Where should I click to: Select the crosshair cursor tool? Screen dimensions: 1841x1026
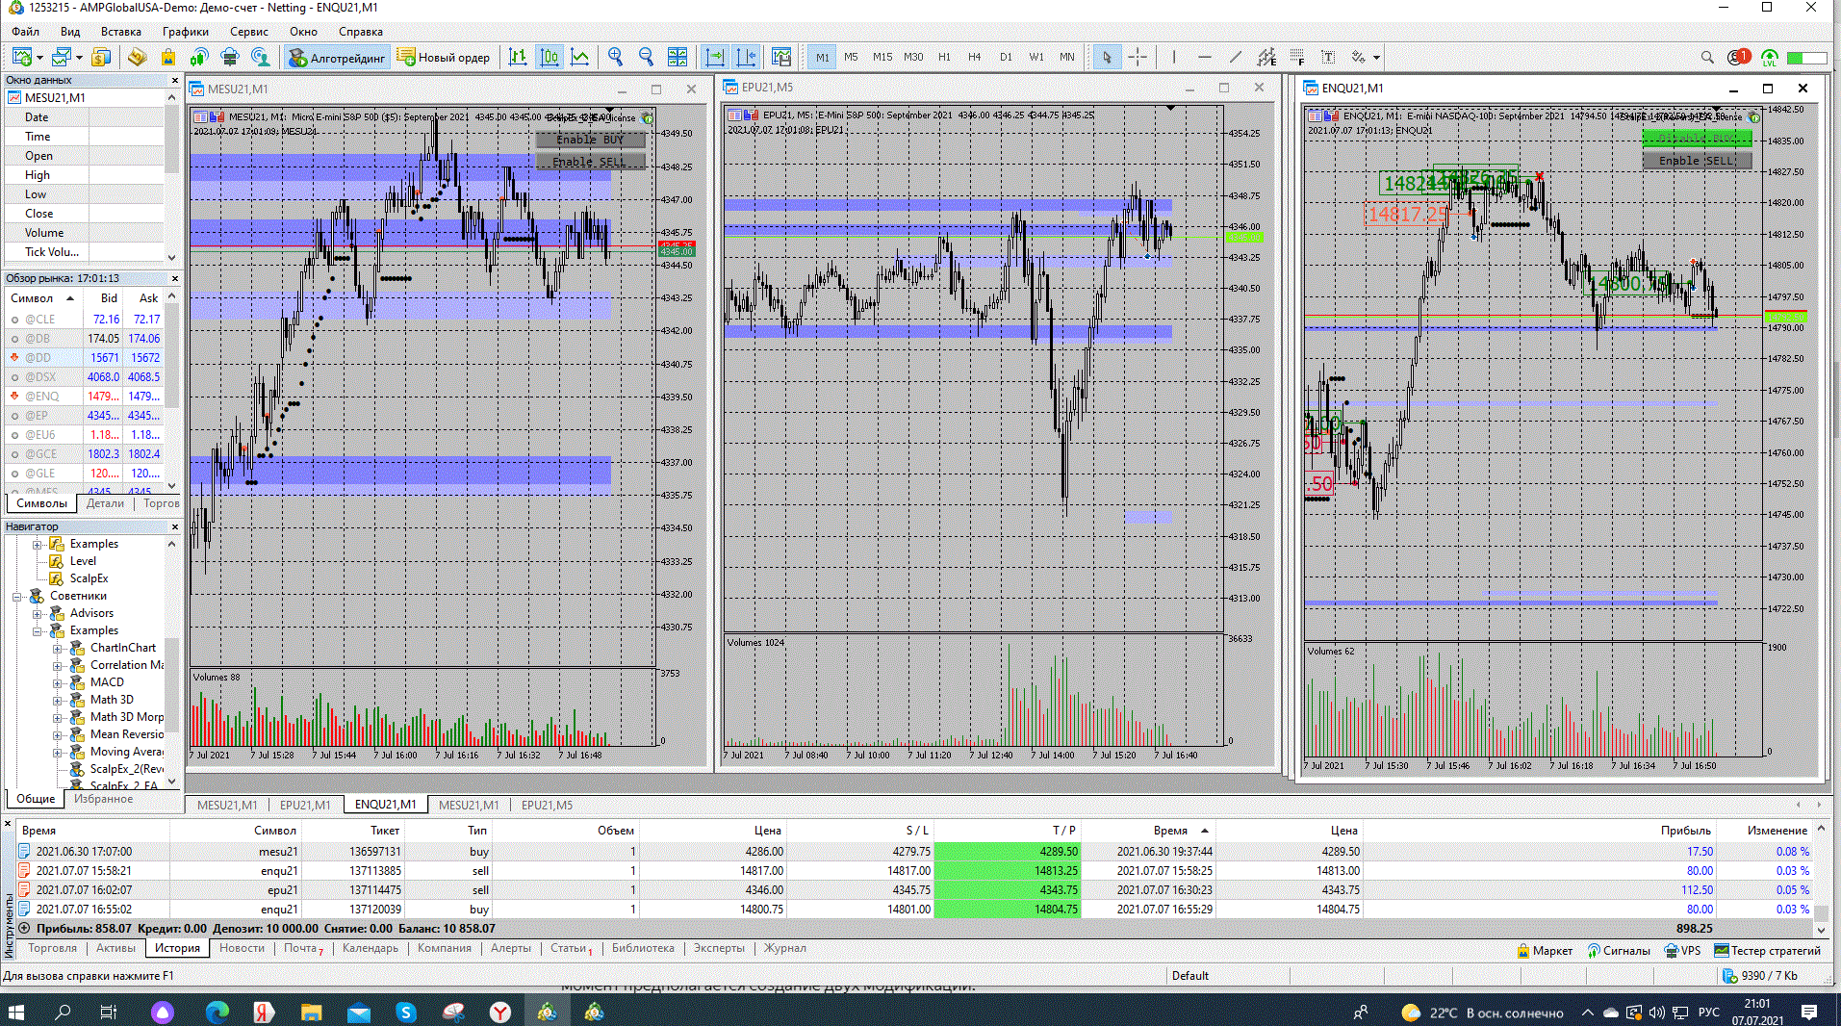[1138, 58]
